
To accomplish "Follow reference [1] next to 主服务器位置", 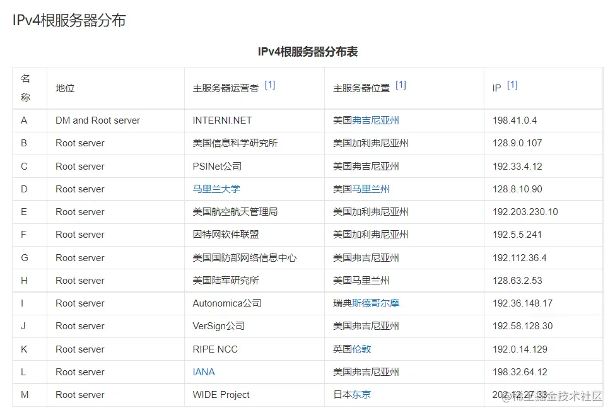I will pos(401,85).
